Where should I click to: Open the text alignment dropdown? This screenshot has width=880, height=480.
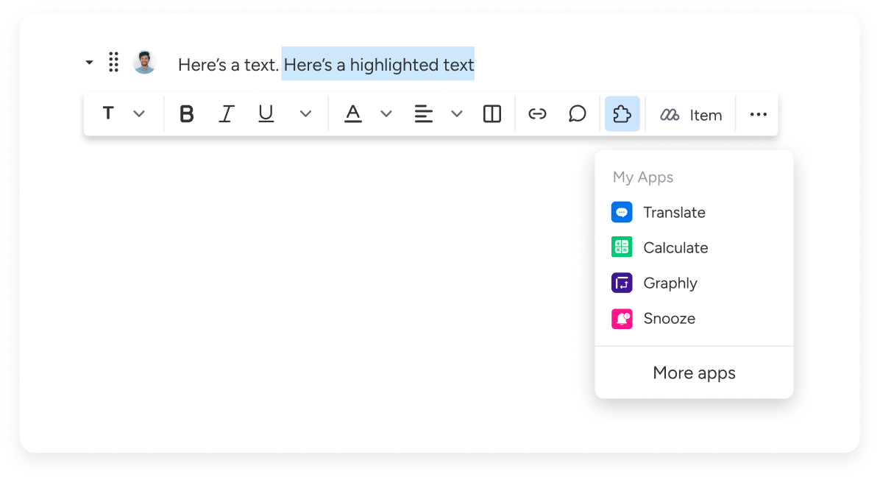pyautogui.click(x=457, y=113)
